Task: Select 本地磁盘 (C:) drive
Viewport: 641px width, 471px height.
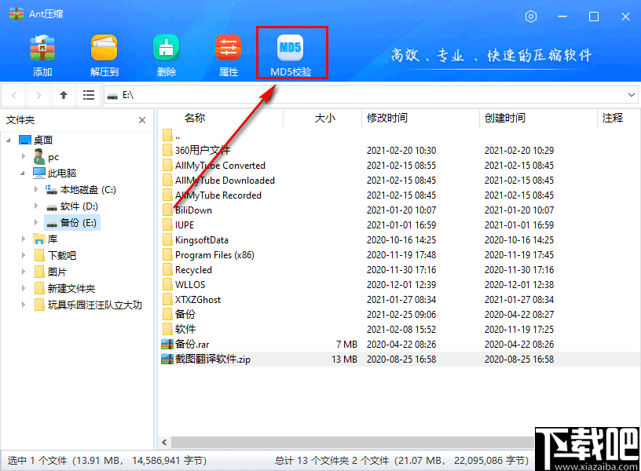Action: 81,189
